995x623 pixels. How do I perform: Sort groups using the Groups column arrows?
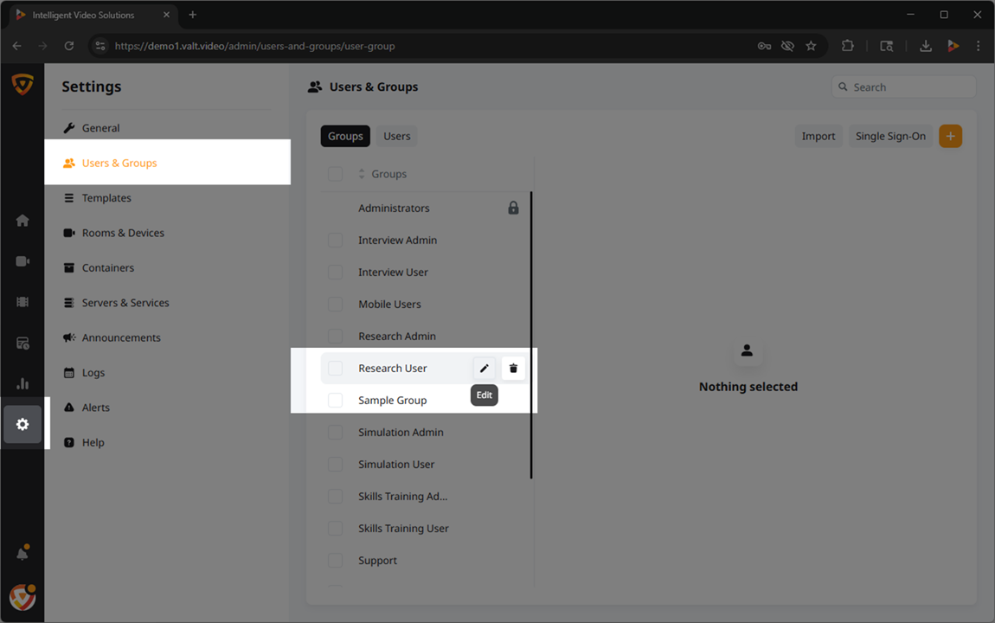tap(362, 174)
